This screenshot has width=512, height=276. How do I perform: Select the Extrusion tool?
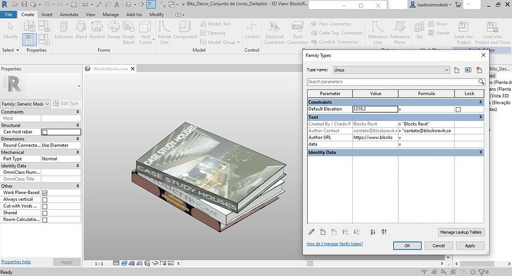(x=64, y=30)
